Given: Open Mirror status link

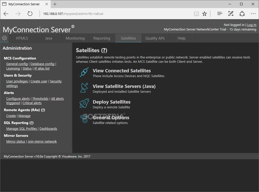Looking at the screenshot, I should [x=16, y=142].
